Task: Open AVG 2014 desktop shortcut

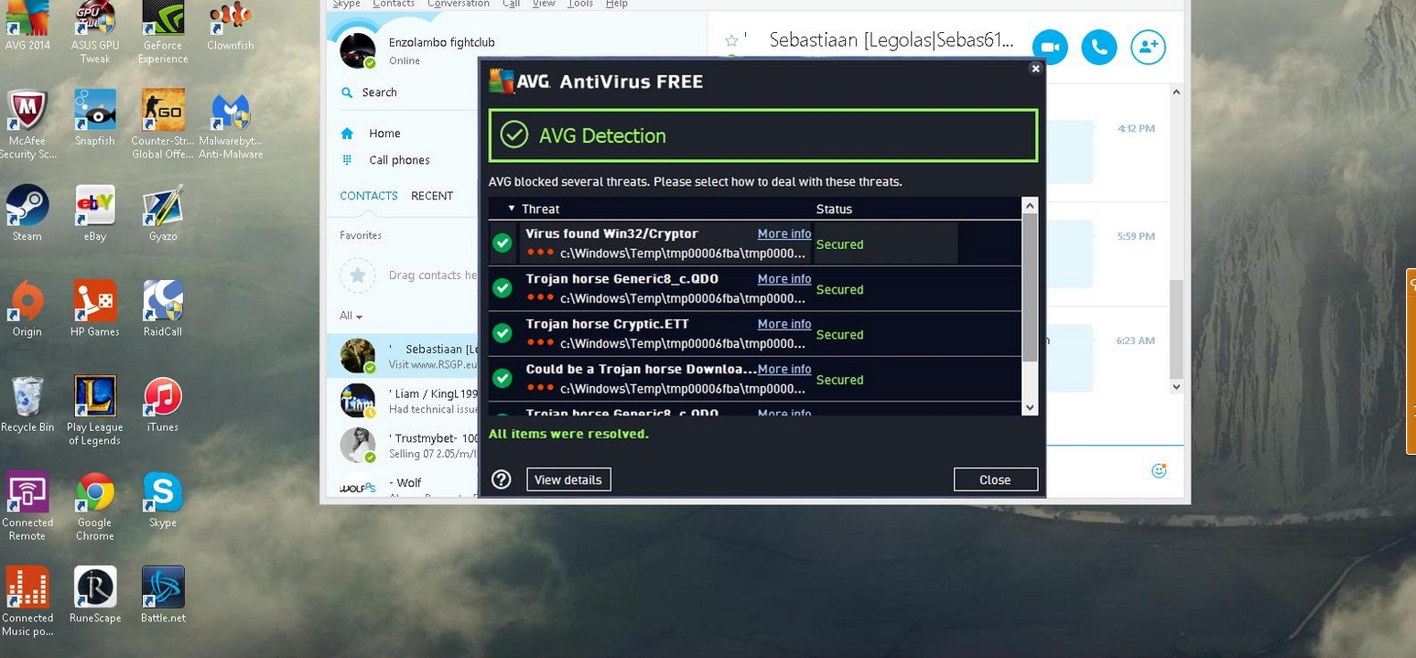Action: (27, 26)
